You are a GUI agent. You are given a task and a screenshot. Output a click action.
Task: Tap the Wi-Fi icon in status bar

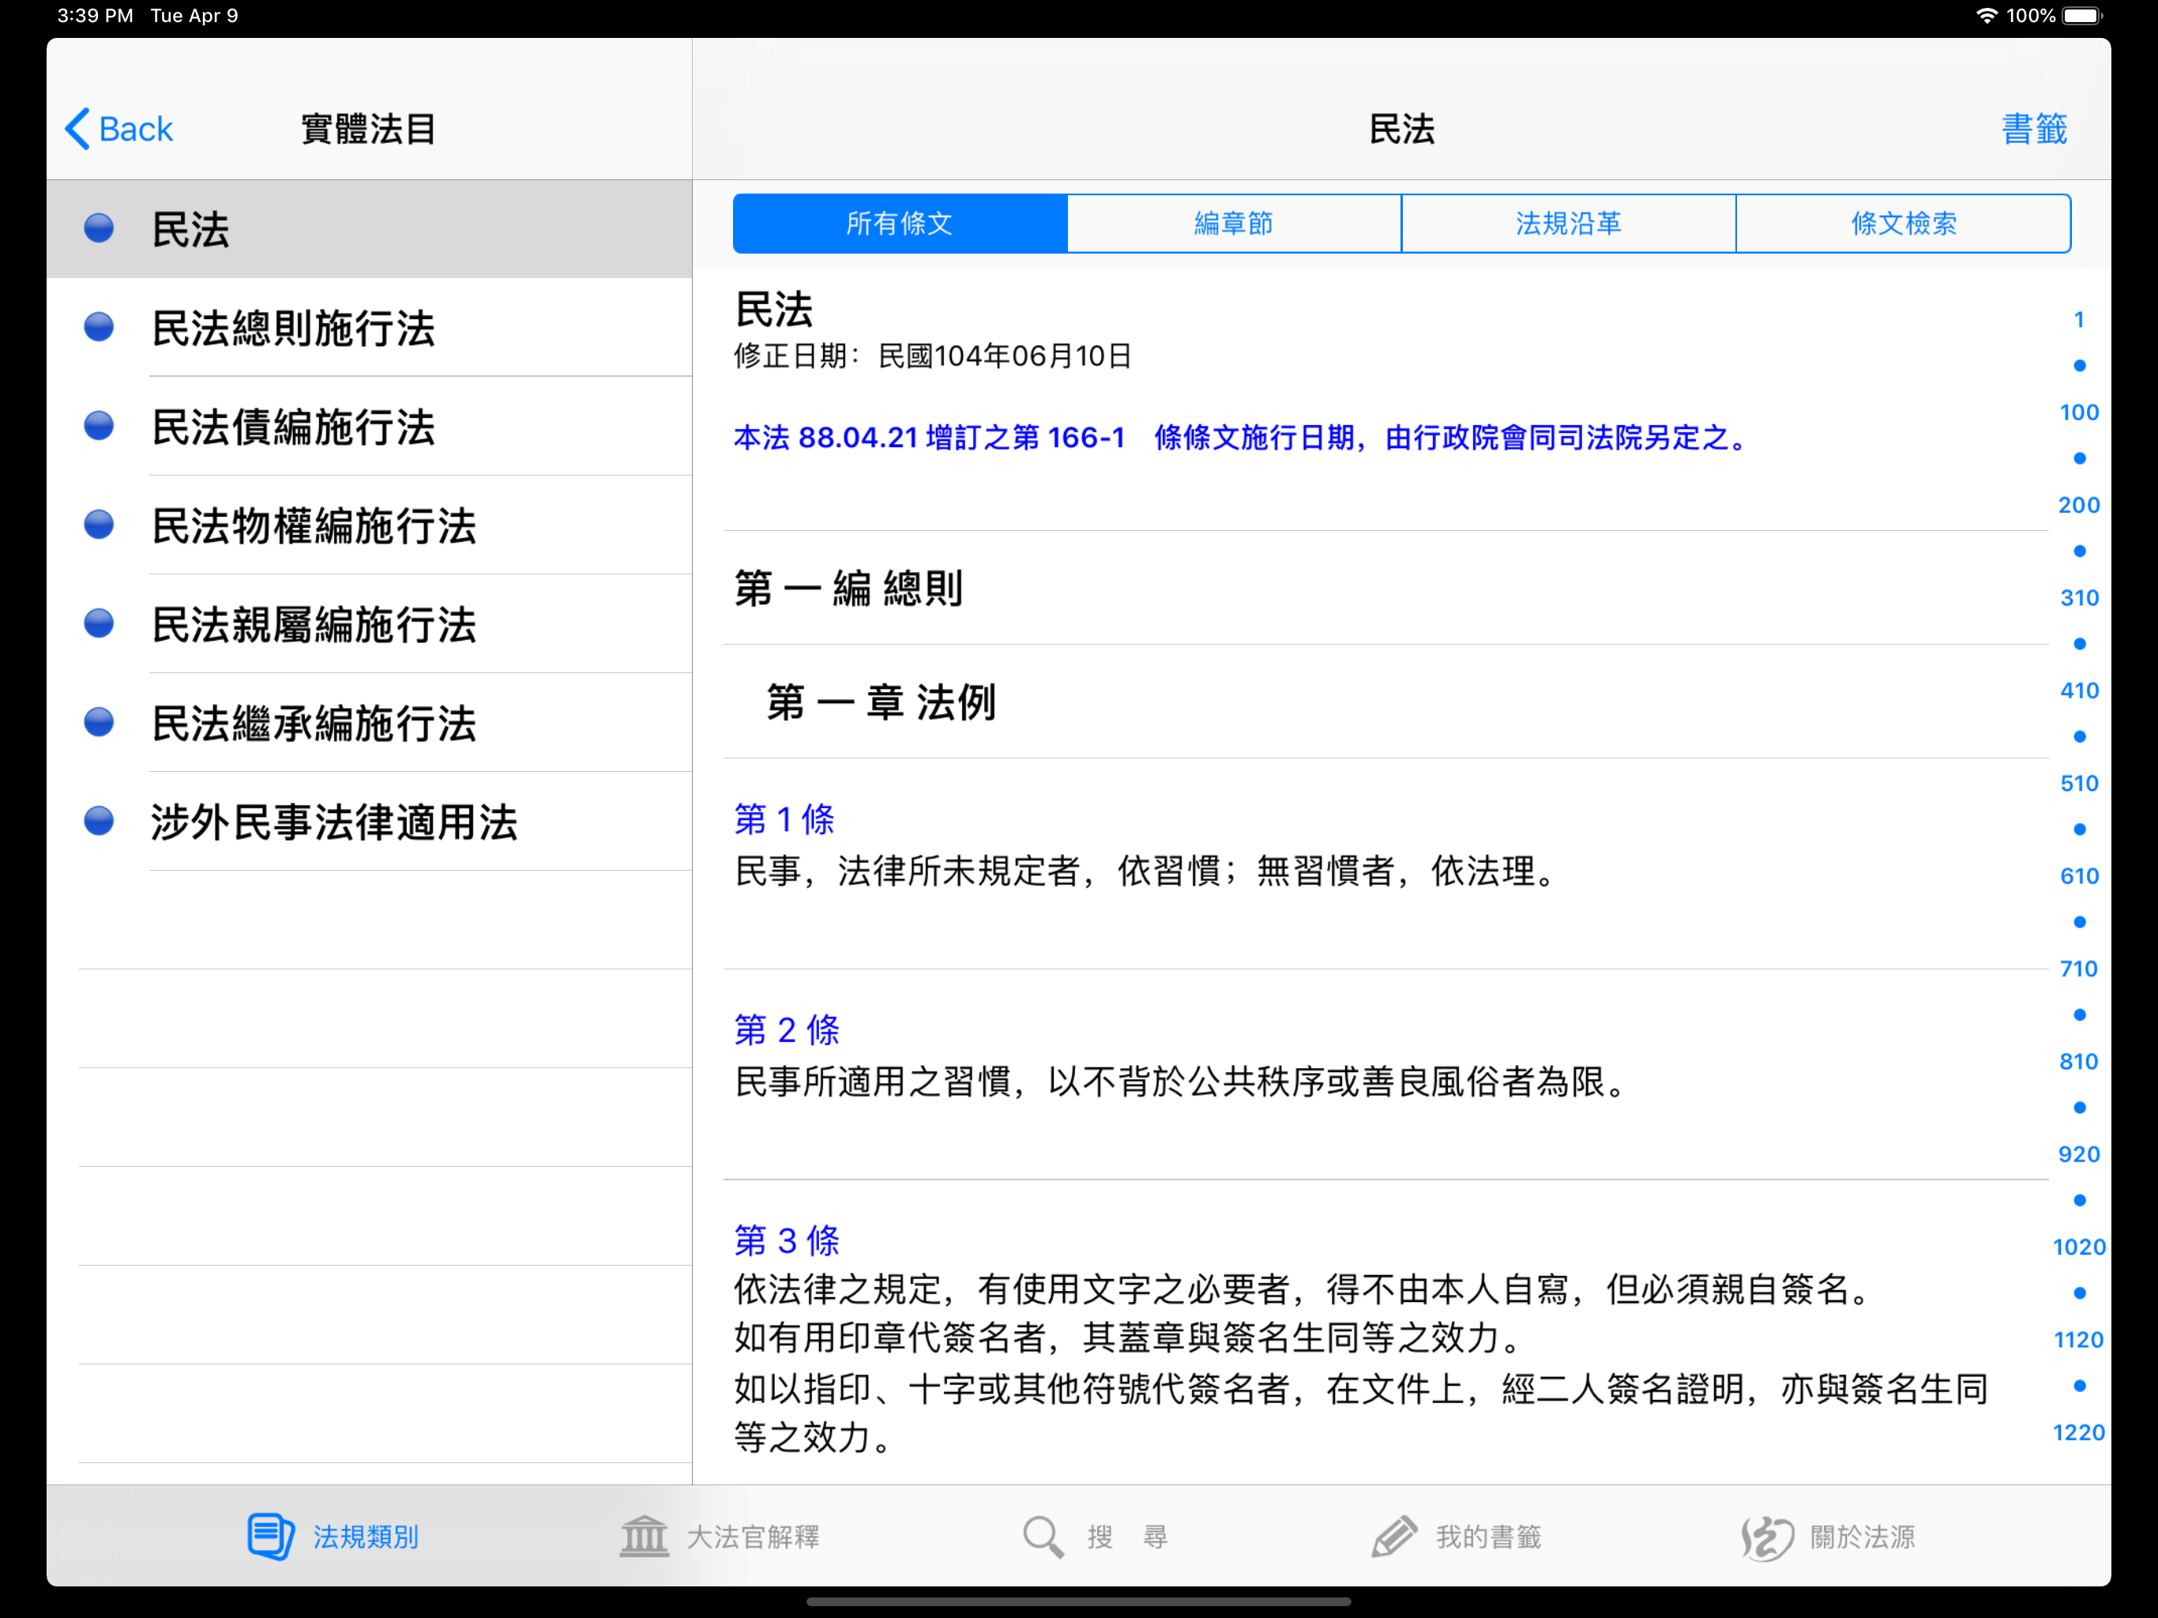tap(1987, 16)
